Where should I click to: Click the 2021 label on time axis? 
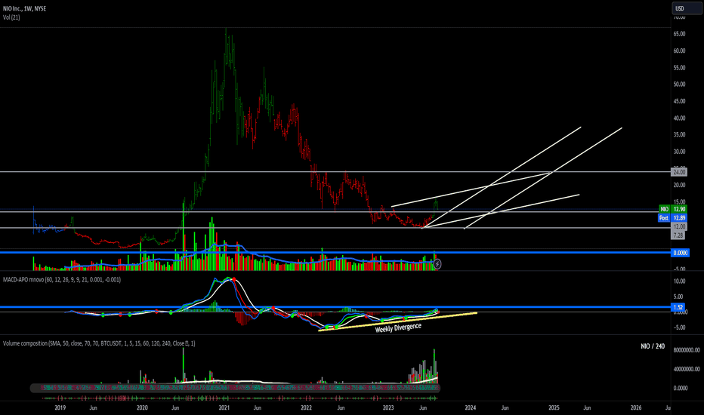pos(224,407)
